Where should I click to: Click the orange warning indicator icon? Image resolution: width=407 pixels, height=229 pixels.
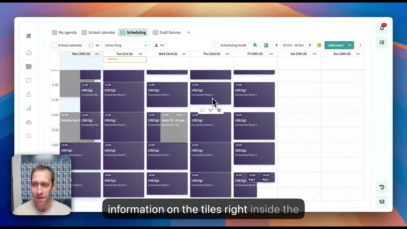tap(319, 45)
